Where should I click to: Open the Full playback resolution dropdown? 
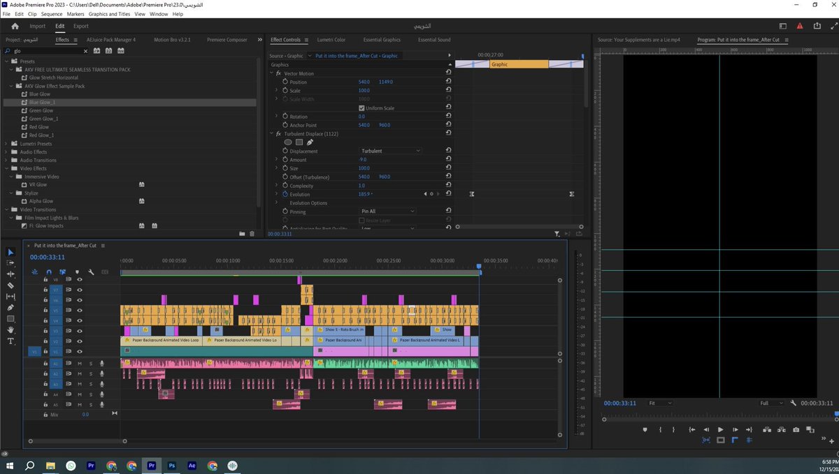(772, 403)
